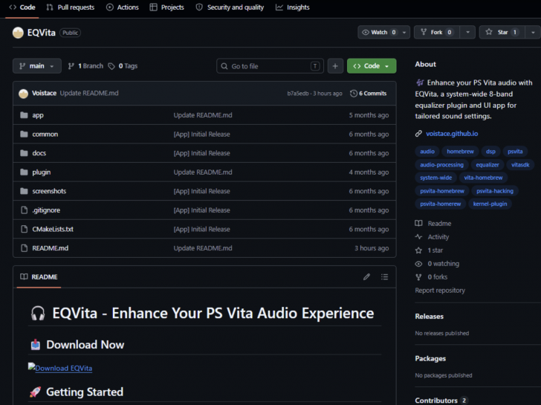View the 1 Branch link
Image resolution: width=541 pixels, height=405 pixels.
(x=85, y=66)
